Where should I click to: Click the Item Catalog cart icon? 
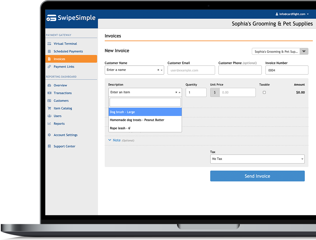coord(49,108)
